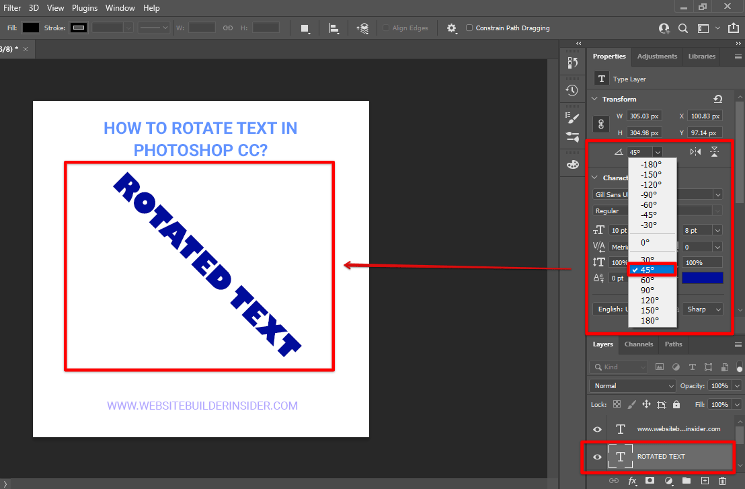Viewport: 745px width, 489px height.
Task: Hide the ROTATED TEXT layer
Action: tap(596, 456)
